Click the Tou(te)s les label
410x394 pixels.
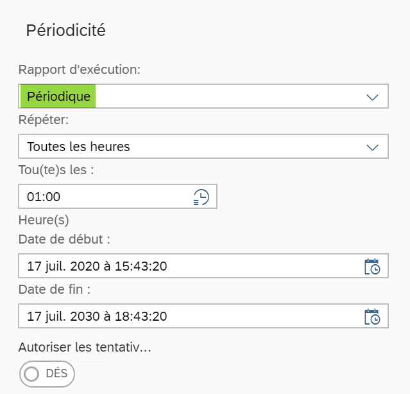pyautogui.click(x=56, y=170)
